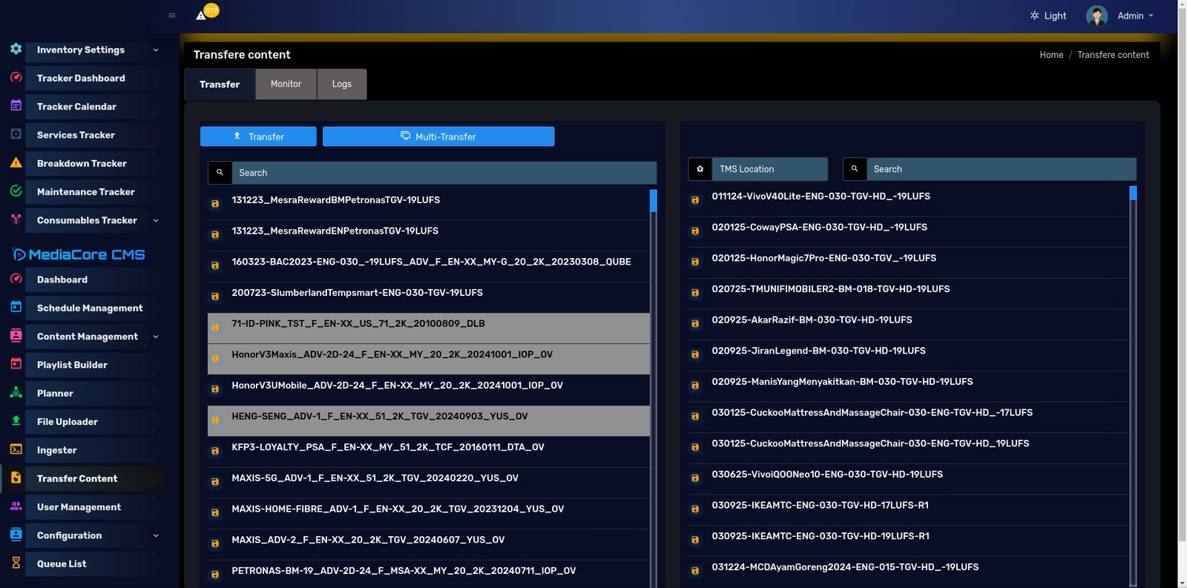
Task: Open the Admin user dropdown
Action: click(1135, 16)
